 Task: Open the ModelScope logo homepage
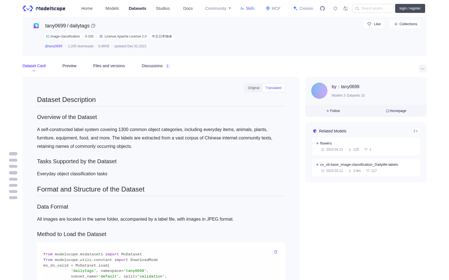click(x=44, y=8)
